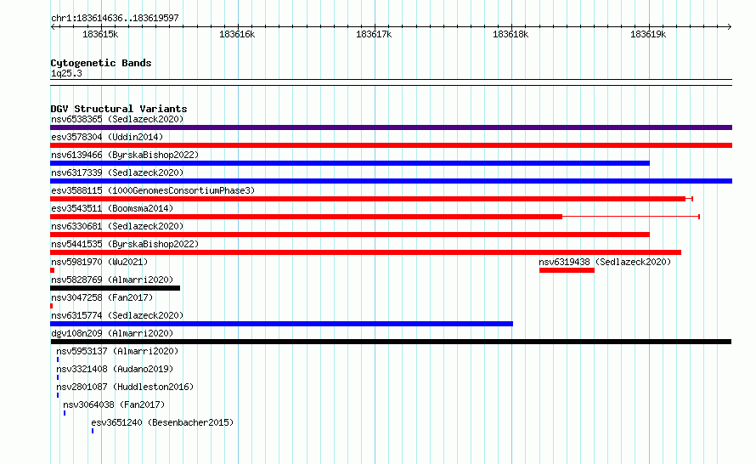Open nsv5953137 (Almarri2020) label

coord(117,351)
